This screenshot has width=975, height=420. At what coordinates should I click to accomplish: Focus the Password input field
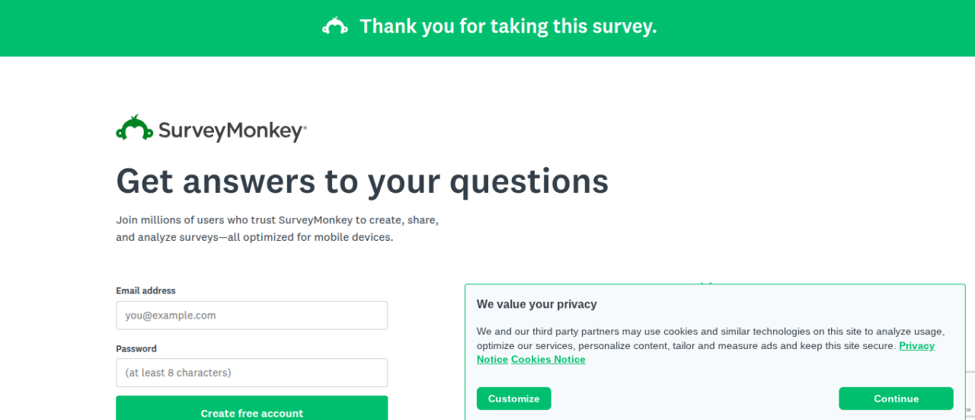click(251, 373)
